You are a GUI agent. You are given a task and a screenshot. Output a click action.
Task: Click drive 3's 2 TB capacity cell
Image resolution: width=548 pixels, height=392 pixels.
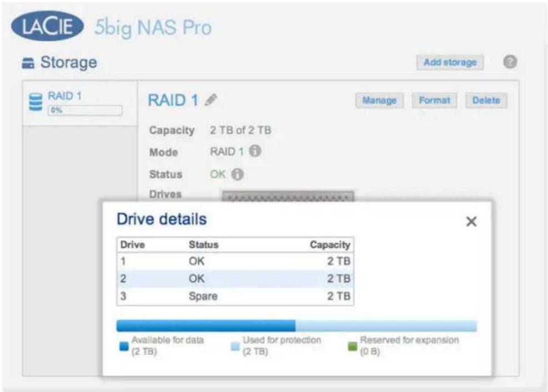tap(339, 296)
